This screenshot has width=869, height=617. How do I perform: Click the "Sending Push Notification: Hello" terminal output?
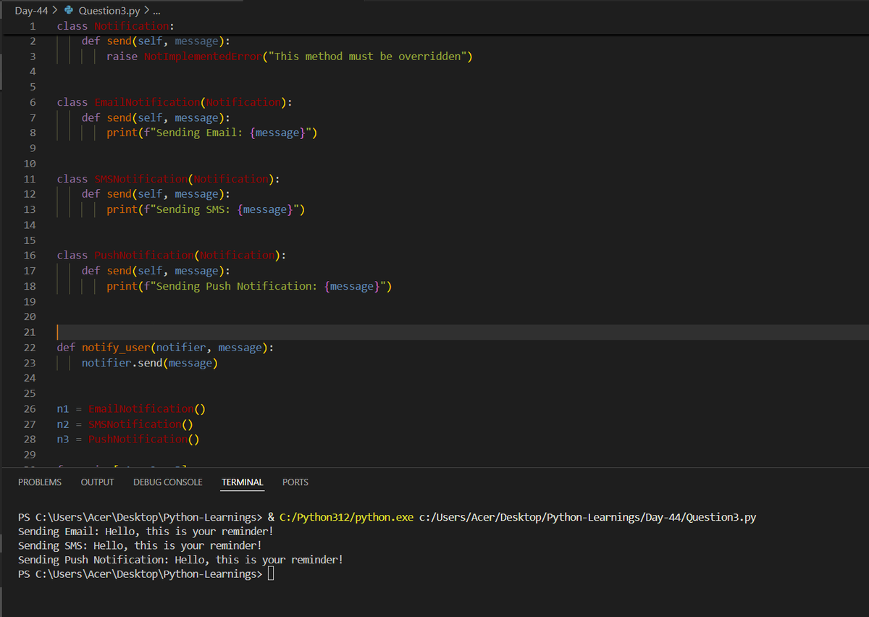click(180, 560)
